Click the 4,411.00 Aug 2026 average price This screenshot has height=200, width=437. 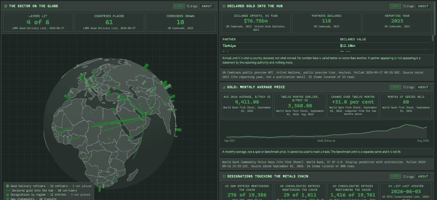coord(247,102)
